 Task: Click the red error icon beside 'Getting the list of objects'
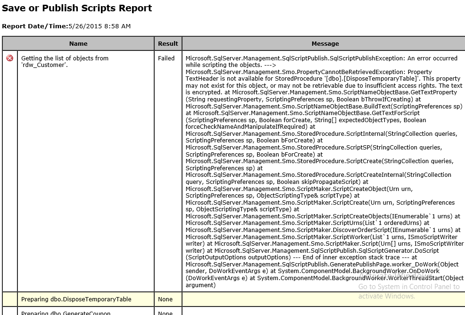tap(10, 58)
